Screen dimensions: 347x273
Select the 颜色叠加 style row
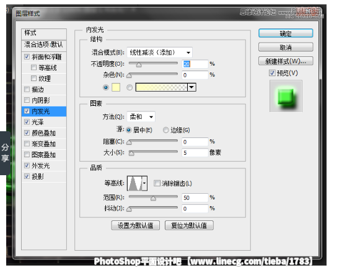tap(44, 133)
